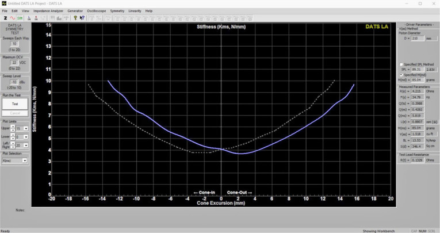The image size is (440, 233).
Task: Open the Left/Right plot limit dropdown
Action: click(x=25, y=146)
